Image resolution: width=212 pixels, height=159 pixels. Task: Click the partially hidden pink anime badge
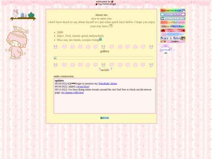coord(173,42)
